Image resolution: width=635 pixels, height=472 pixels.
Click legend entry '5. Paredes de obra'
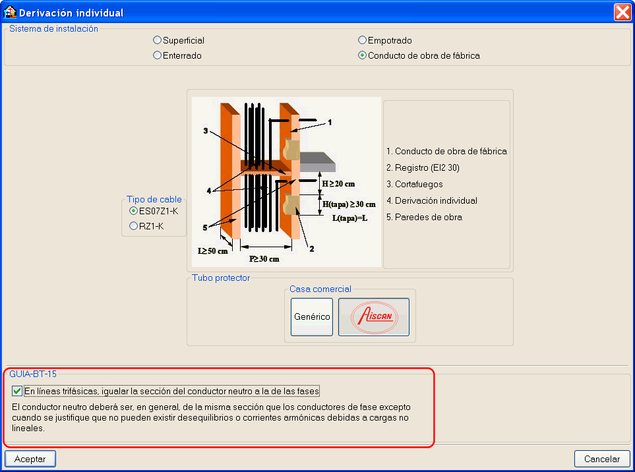[424, 217]
